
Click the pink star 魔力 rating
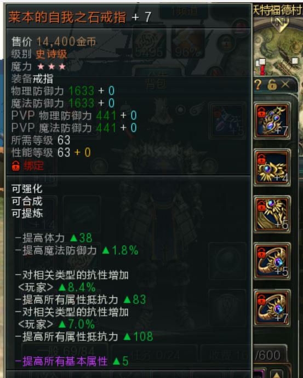pyautogui.click(x=52, y=66)
